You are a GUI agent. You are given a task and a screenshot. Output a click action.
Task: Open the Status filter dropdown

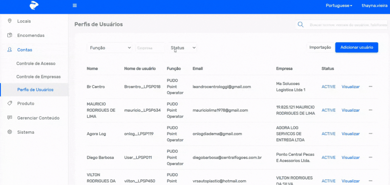pyautogui.click(x=182, y=48)
